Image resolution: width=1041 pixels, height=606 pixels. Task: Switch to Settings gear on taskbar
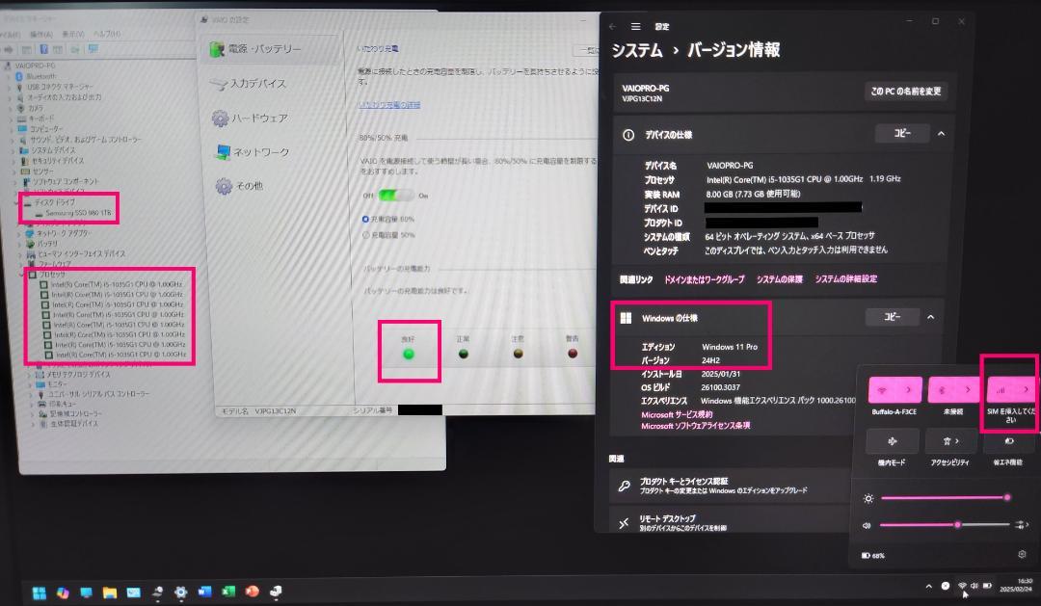click(180, 593)
